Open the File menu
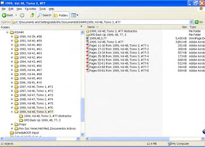The image size is (205, 147). [4, 9]
